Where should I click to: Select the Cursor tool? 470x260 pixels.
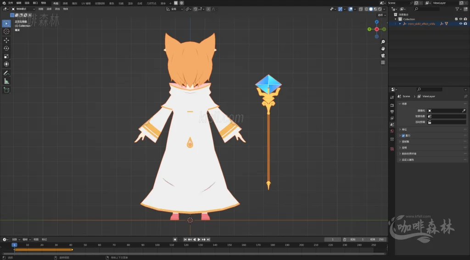tap(6, 32)
